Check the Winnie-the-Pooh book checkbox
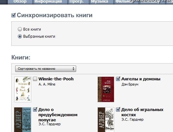 coord(35,79)
